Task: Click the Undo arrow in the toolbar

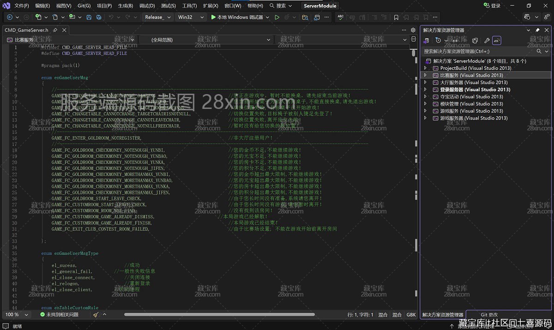Action: (111, 17)
